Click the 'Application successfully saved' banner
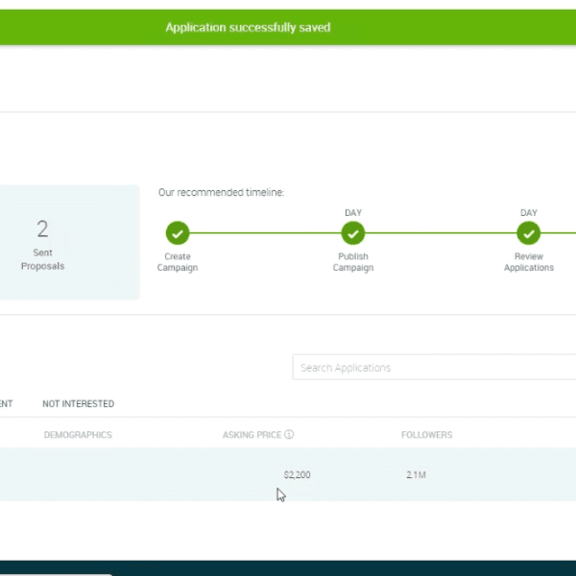This screenshot has height=576, width=576. coord(248,28)
